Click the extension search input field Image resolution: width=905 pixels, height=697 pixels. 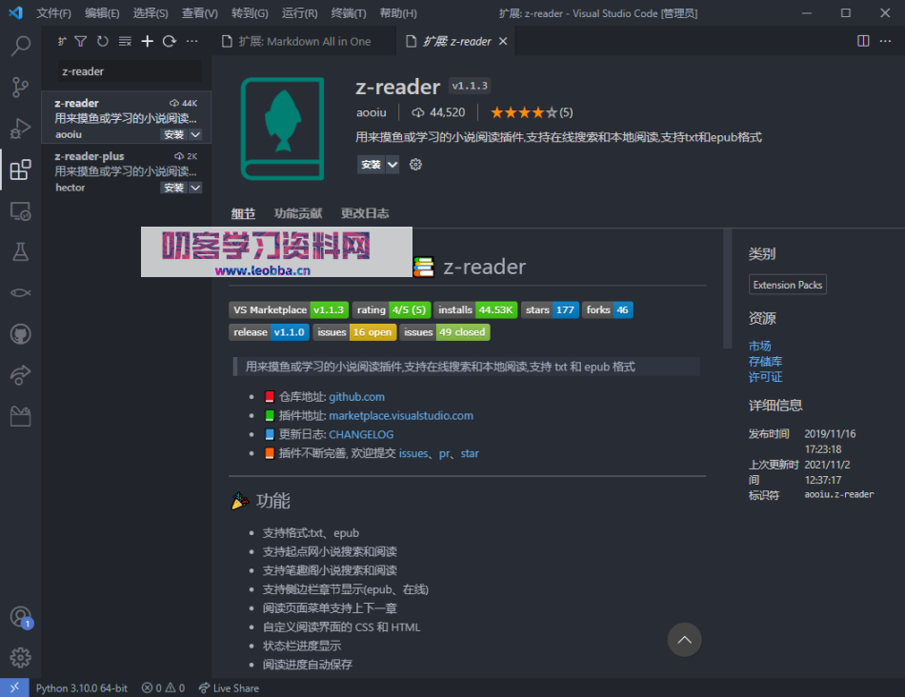[x=129, y=71]
